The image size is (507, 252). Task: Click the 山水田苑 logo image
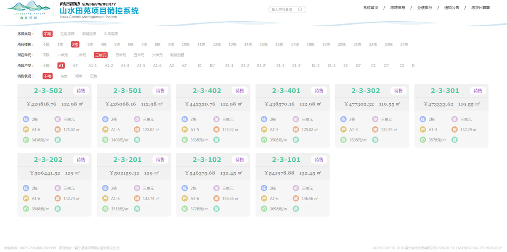point(28,10)
